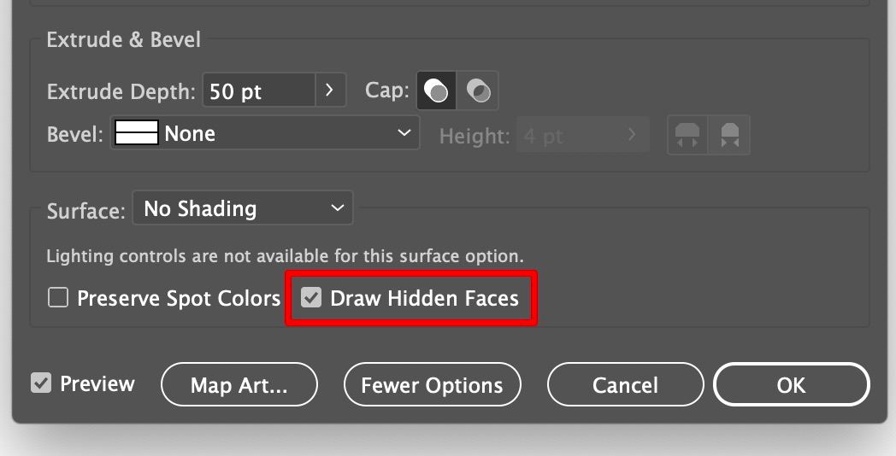Turn cap on for solid appearance
The image size is (896, 456).
[437, 91]
